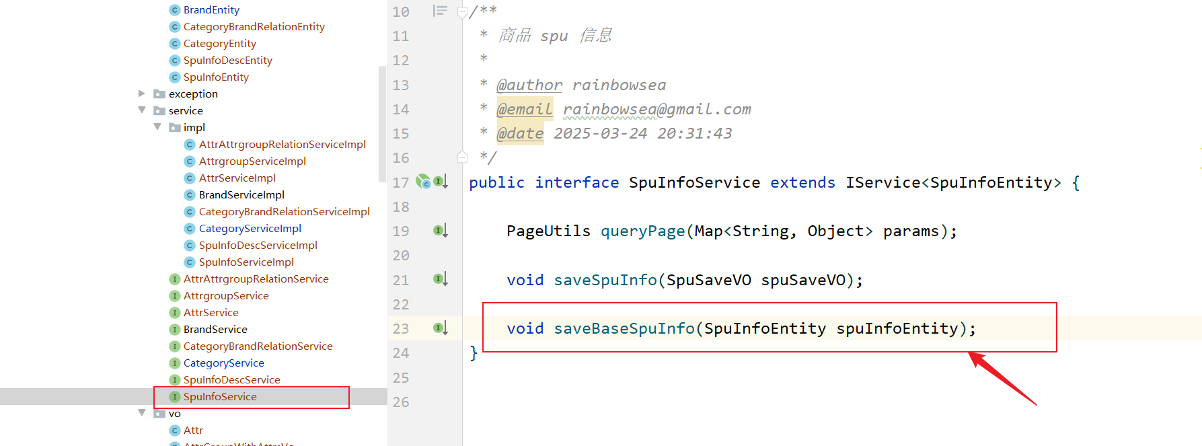The width and height of the screenshot is (1202, 446).
Task: Click the class icon beside AttrgroupServiceImpl
Action: (190, 161)
